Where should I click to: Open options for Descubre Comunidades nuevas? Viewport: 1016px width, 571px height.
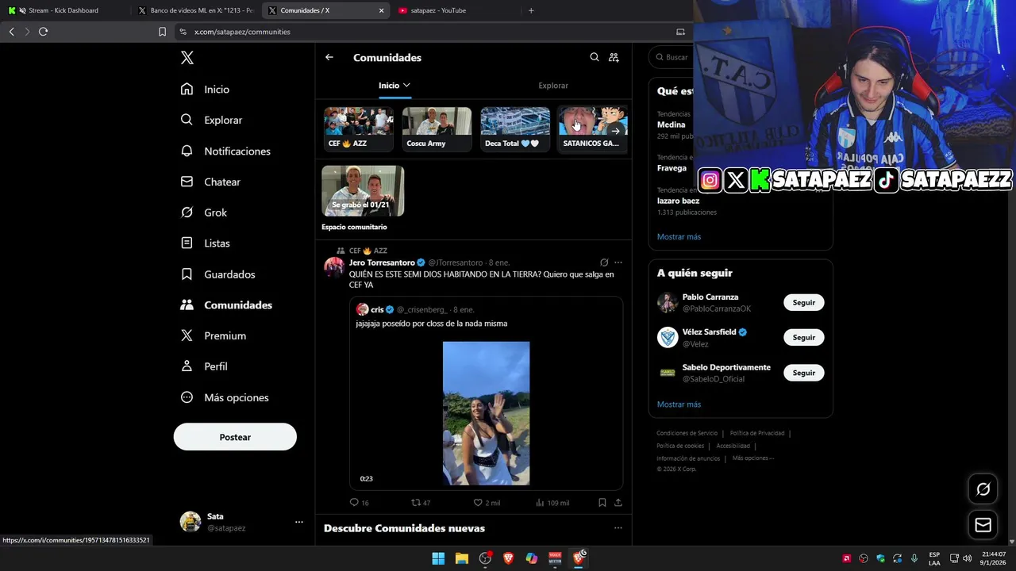click(618, 528)
